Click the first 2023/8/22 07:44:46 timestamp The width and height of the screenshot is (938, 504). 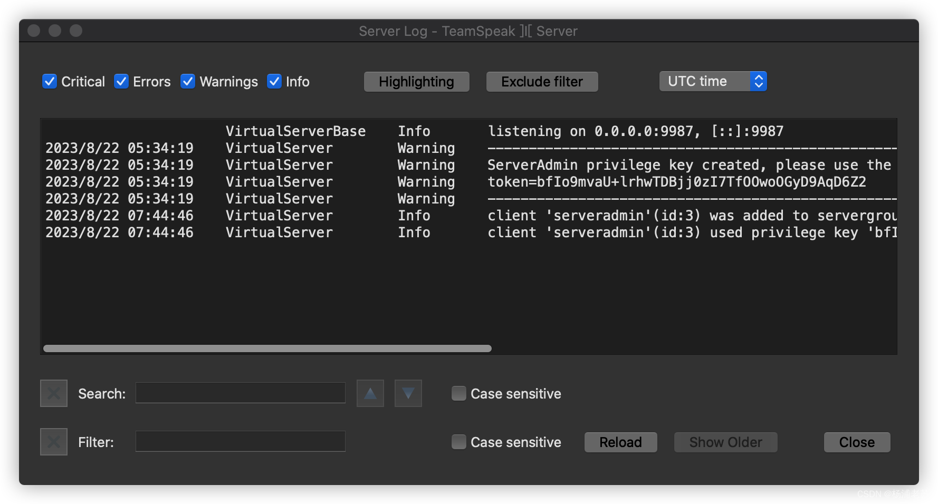(119, 216)
